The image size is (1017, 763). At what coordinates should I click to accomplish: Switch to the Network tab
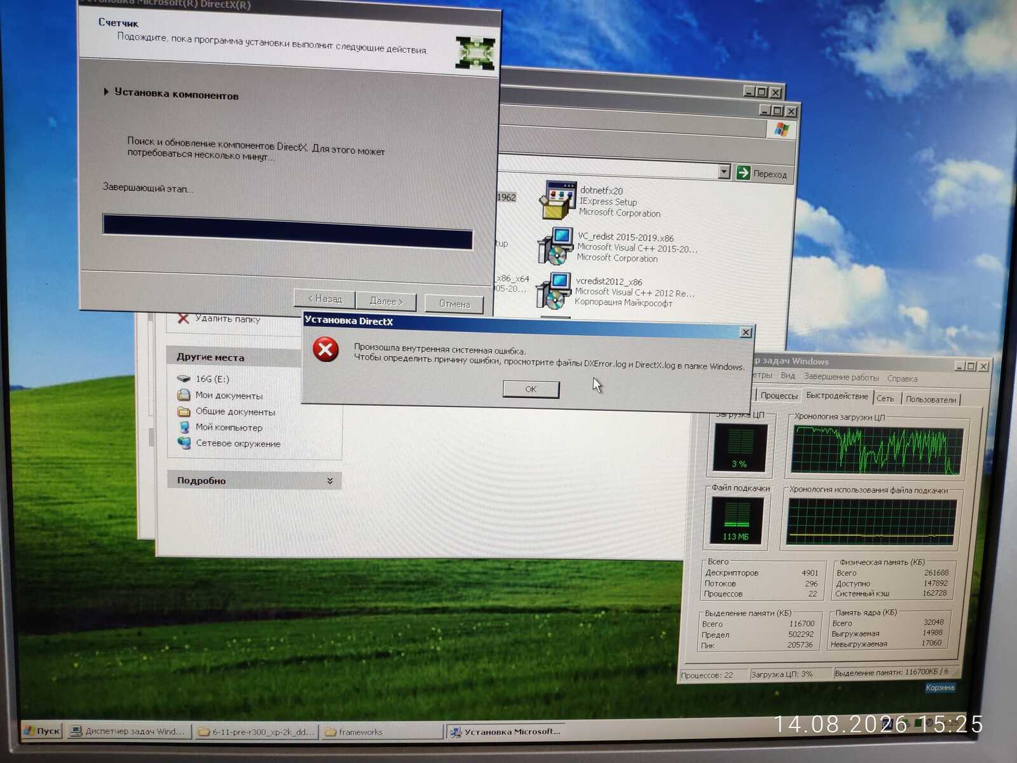tap(885, 399)
